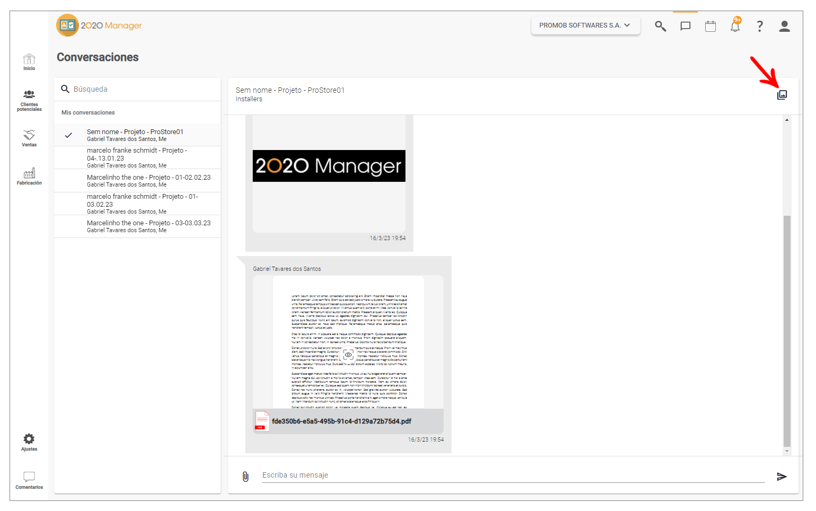Open the PDF document preview thumbnail

pyautogui.click(x=348, y=342)
